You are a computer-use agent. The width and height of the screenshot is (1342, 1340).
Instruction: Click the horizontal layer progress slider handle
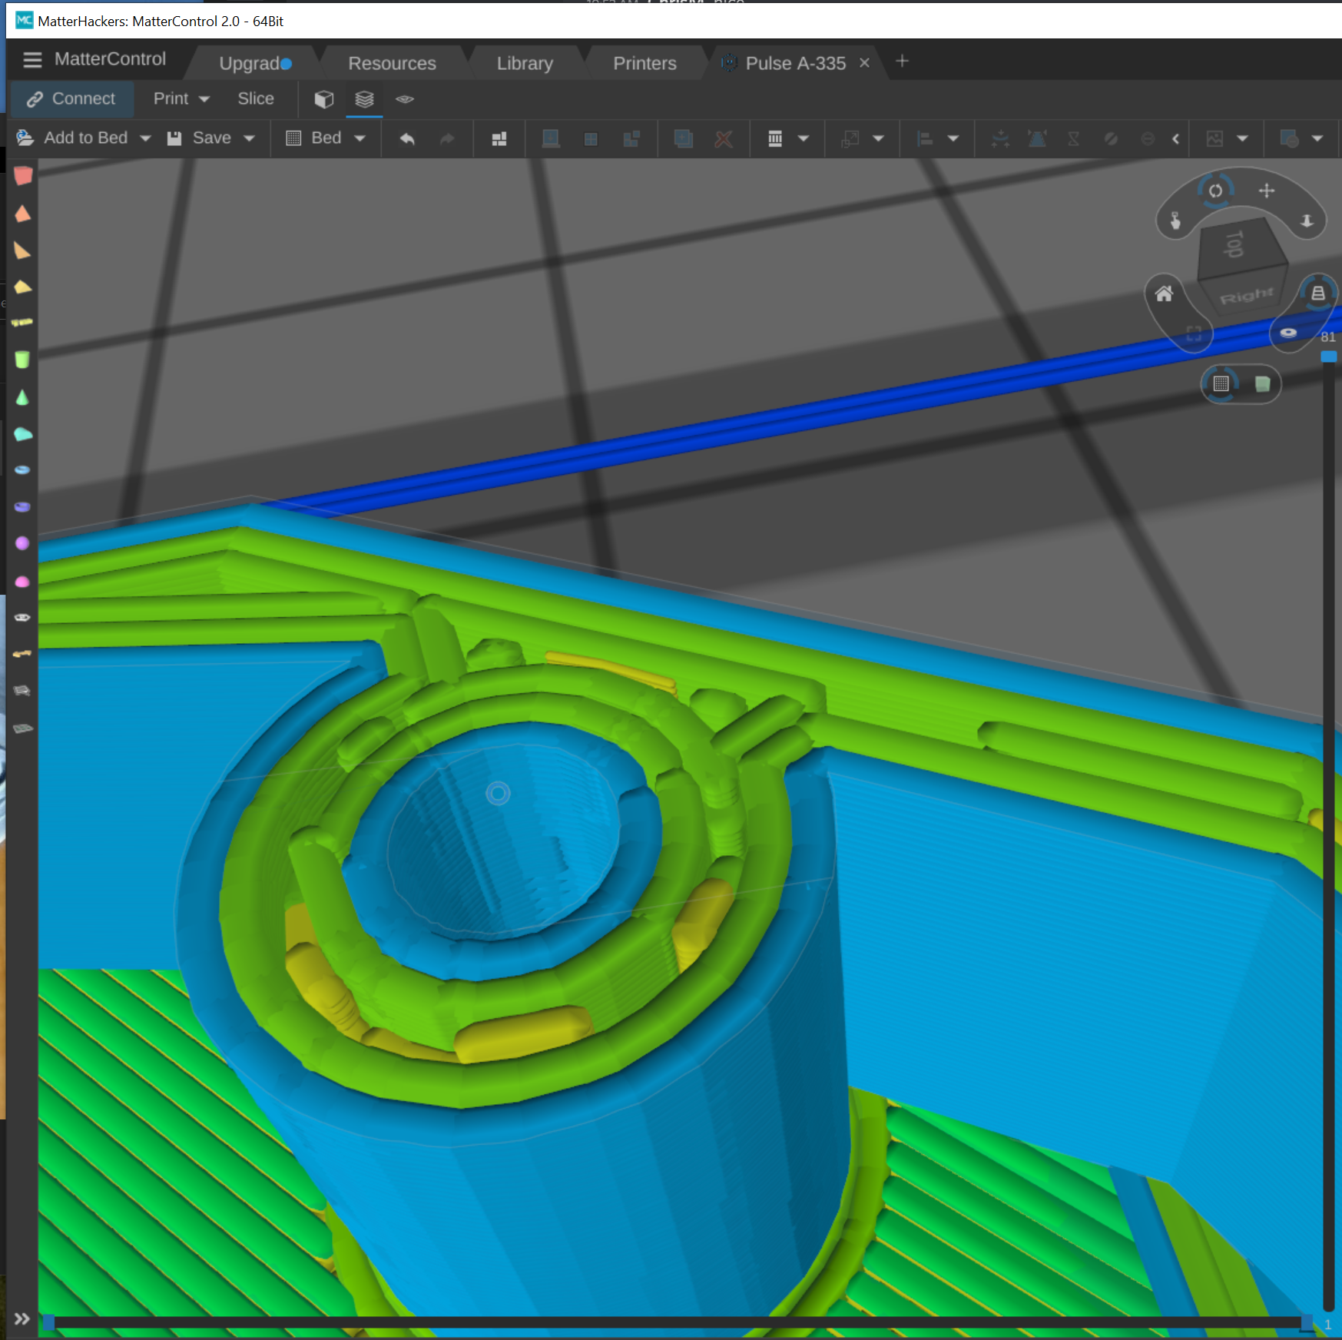click(1307, 1322)
